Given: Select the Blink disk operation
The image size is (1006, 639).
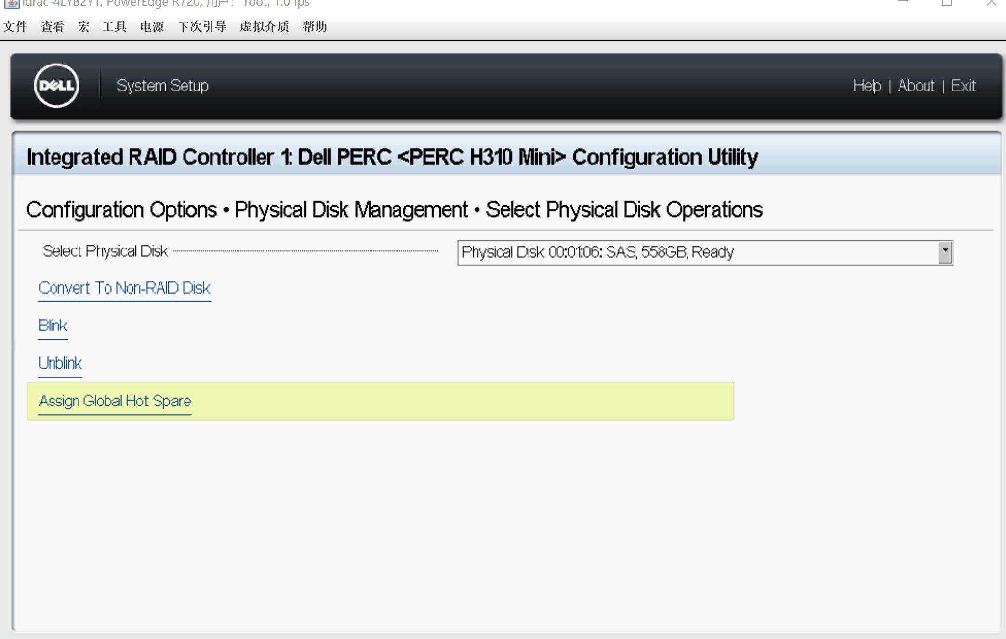Looking at the screenshot, I should 53,326.
